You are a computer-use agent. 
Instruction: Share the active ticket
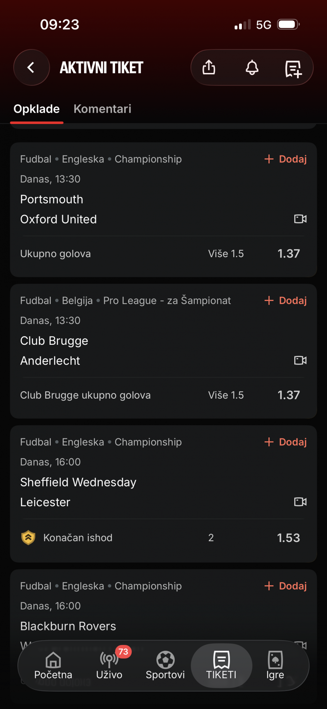pyautogui.click(x=209, y=67)
